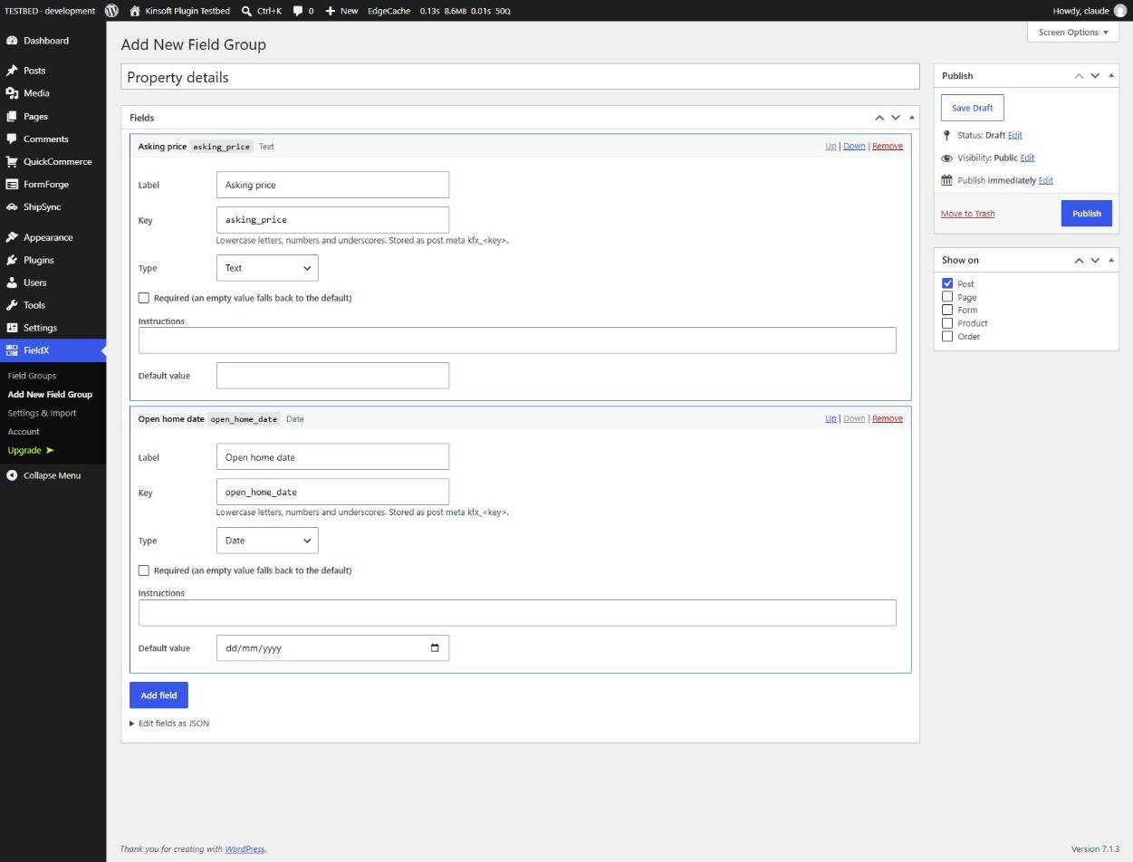Click Move to Trash link
Image resolution: width=1133 pixels, height=862 pixels.
pos(967,214)
